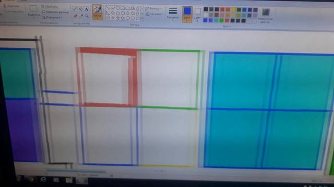This screenshot has width=334, height=187.
Task: Pick the custom cyan color in bottom row
Action: (216, 20)
